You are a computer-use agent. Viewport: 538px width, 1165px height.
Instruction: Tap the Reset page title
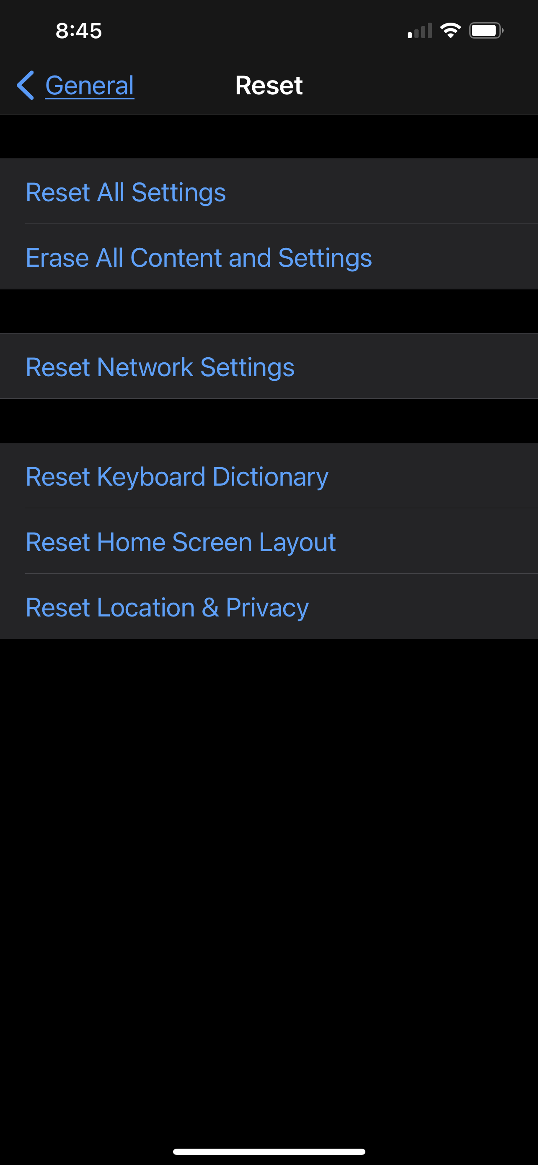pyautogui.click(x=269, y=86)
